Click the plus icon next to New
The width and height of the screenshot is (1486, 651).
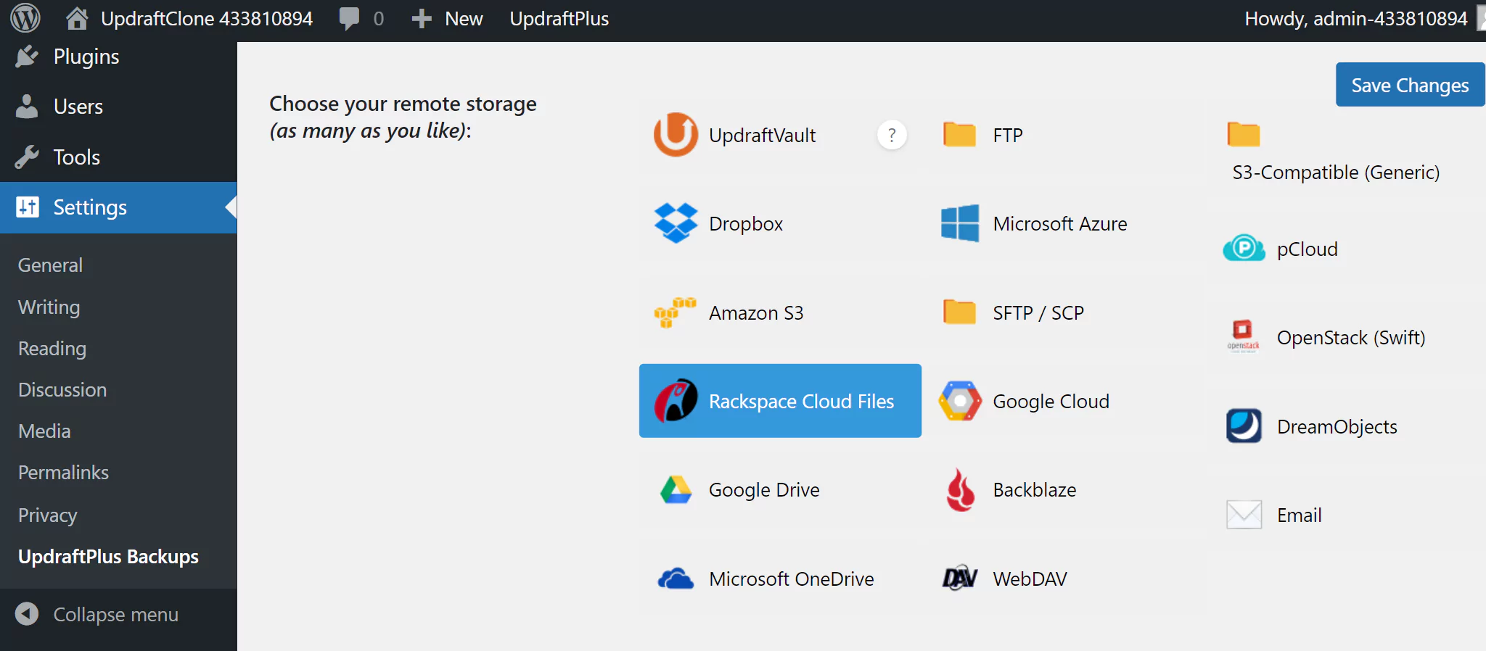422,19
